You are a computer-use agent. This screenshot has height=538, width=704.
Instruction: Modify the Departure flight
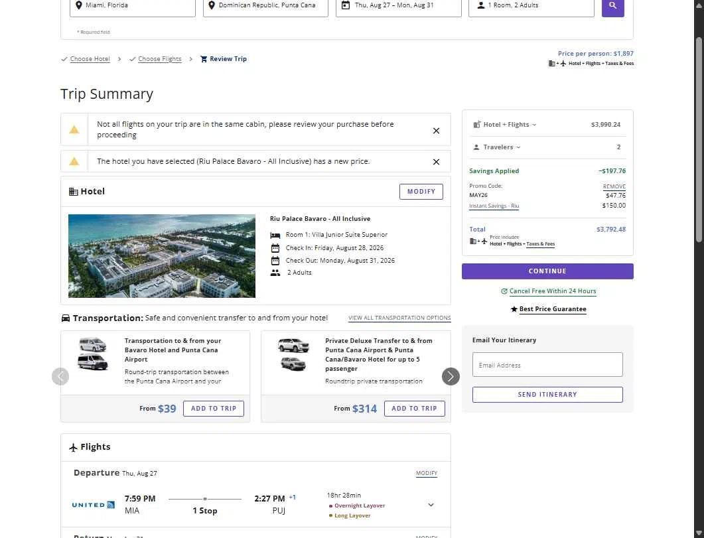pyautogui.click(x=427, y=473)
